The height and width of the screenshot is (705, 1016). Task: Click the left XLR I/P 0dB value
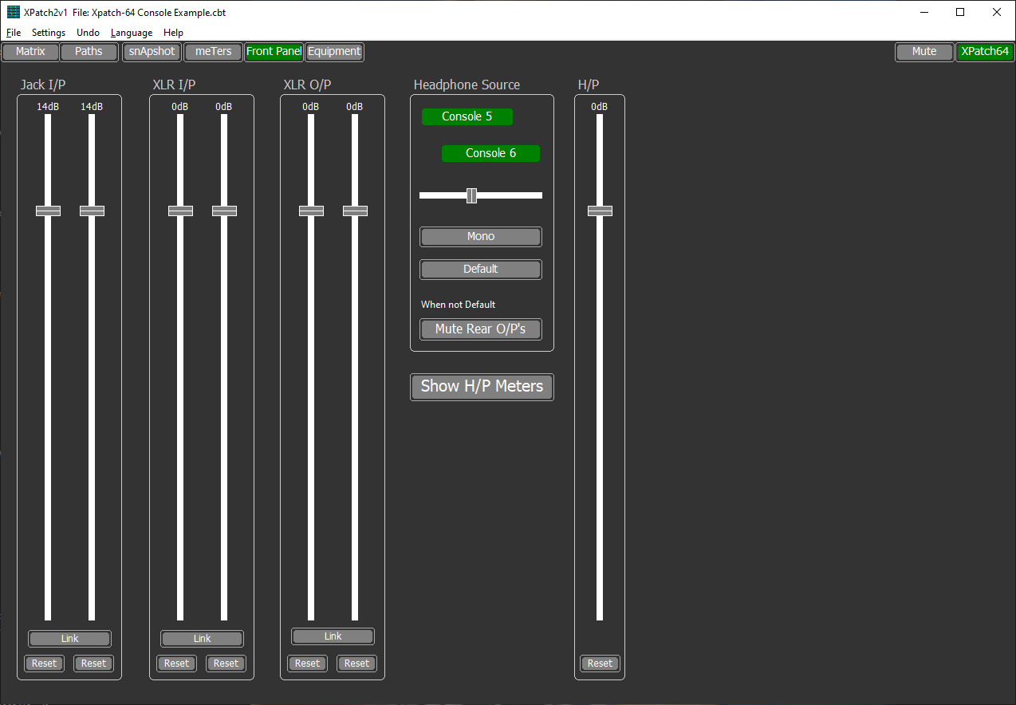pos(180,107)
